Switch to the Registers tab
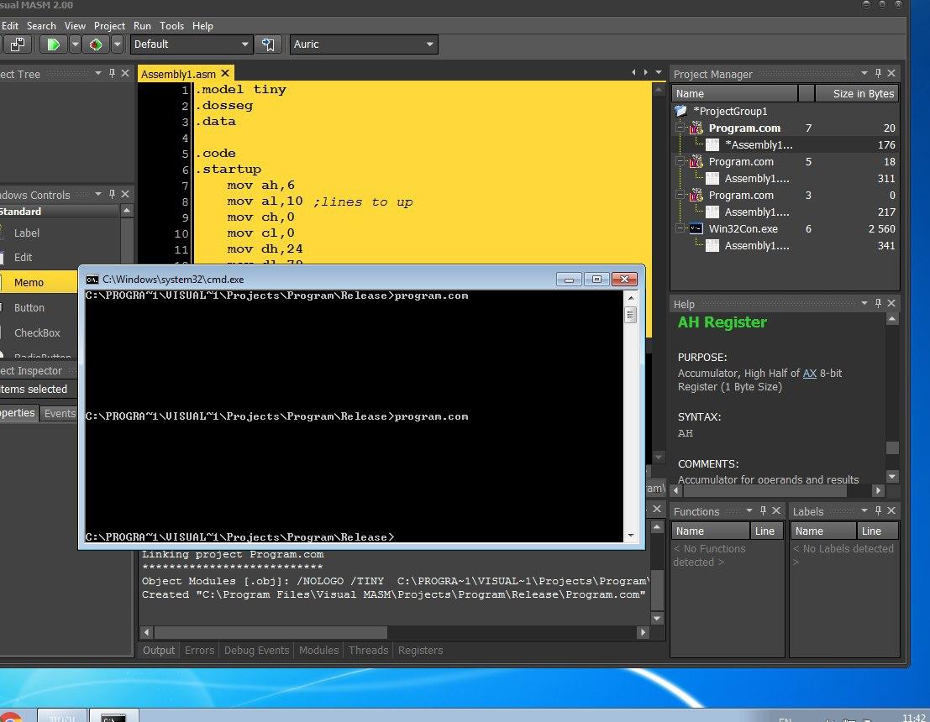Screen dimensions: 930x722 421,651
